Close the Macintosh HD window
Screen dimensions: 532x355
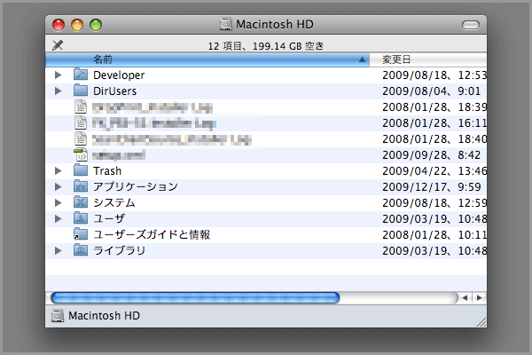59,25
